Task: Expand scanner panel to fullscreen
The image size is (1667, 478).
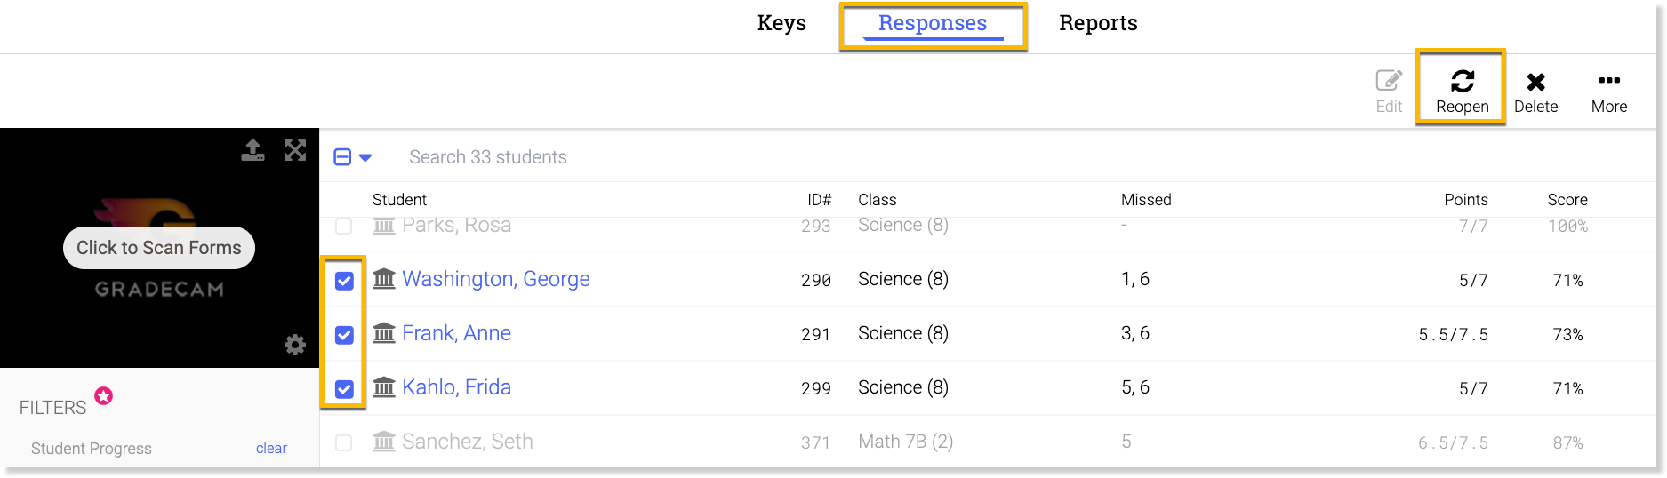Action: coord(294,150)
